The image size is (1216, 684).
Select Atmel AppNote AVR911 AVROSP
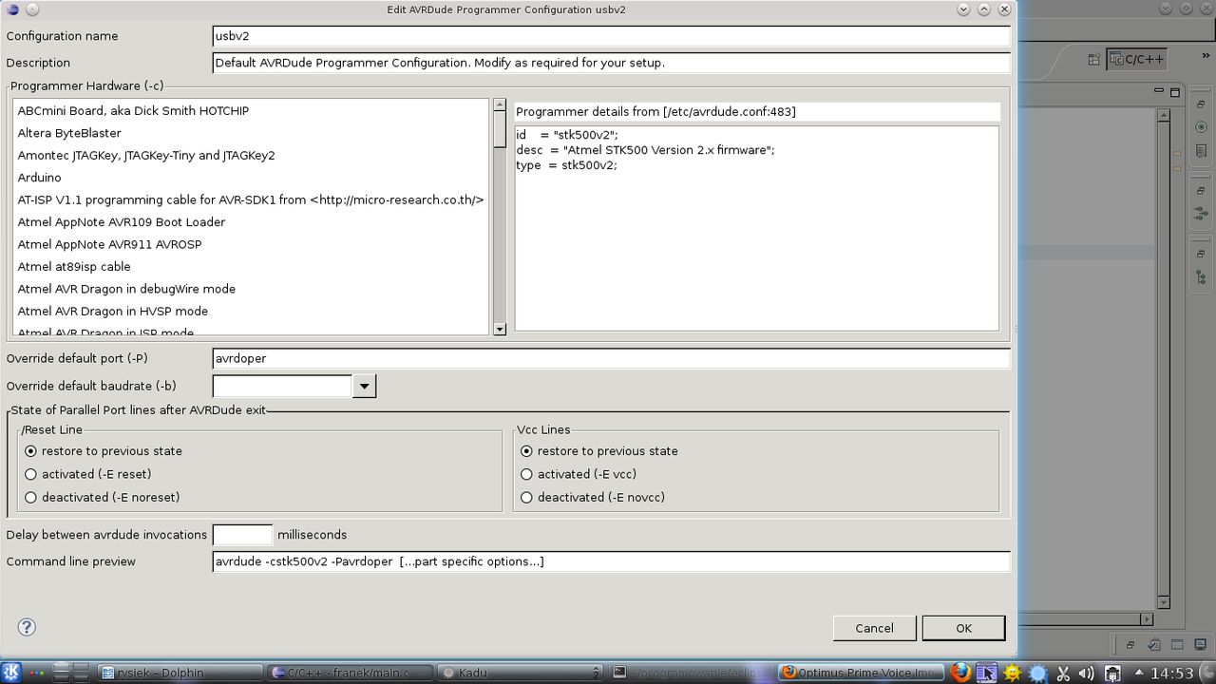(252, 244)
